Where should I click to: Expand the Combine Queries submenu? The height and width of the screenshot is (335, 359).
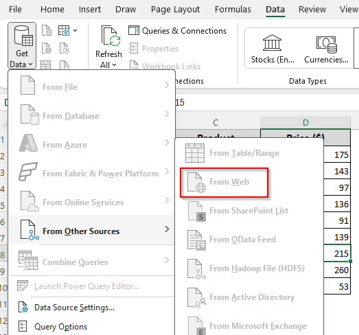(91, 261)
